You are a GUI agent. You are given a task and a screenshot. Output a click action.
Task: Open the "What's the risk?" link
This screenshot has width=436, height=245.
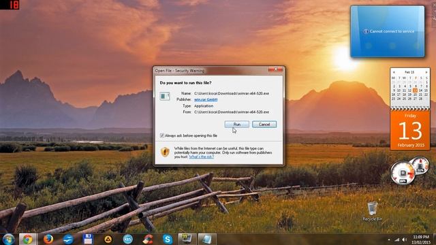coord(202,157)
